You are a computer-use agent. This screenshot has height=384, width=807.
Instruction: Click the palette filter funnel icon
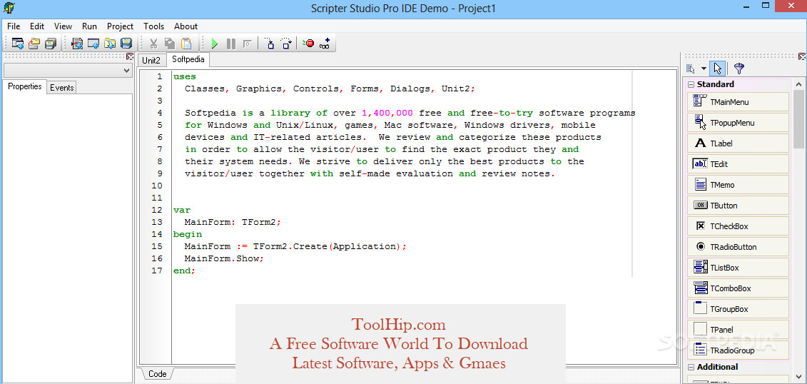point(739,69)
